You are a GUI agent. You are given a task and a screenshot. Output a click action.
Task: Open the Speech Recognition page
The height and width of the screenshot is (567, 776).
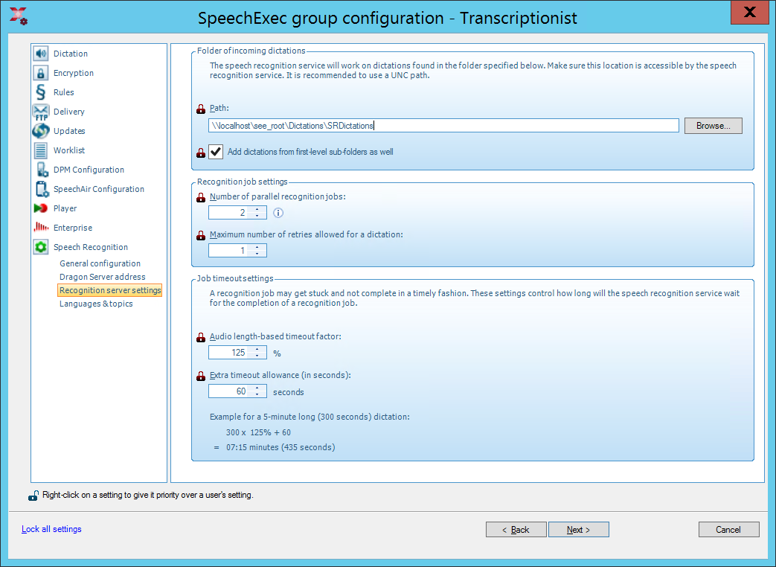tap(91, 247)
